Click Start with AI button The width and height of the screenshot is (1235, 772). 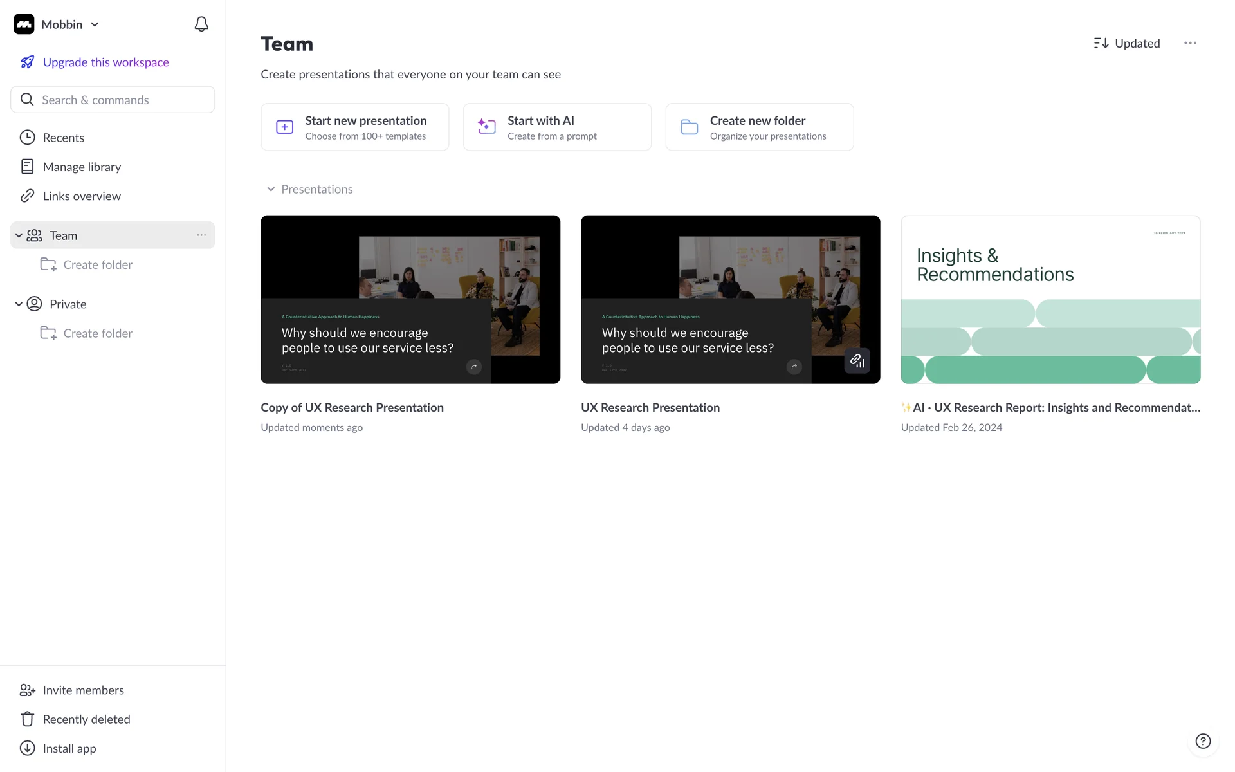coord(557,127)
